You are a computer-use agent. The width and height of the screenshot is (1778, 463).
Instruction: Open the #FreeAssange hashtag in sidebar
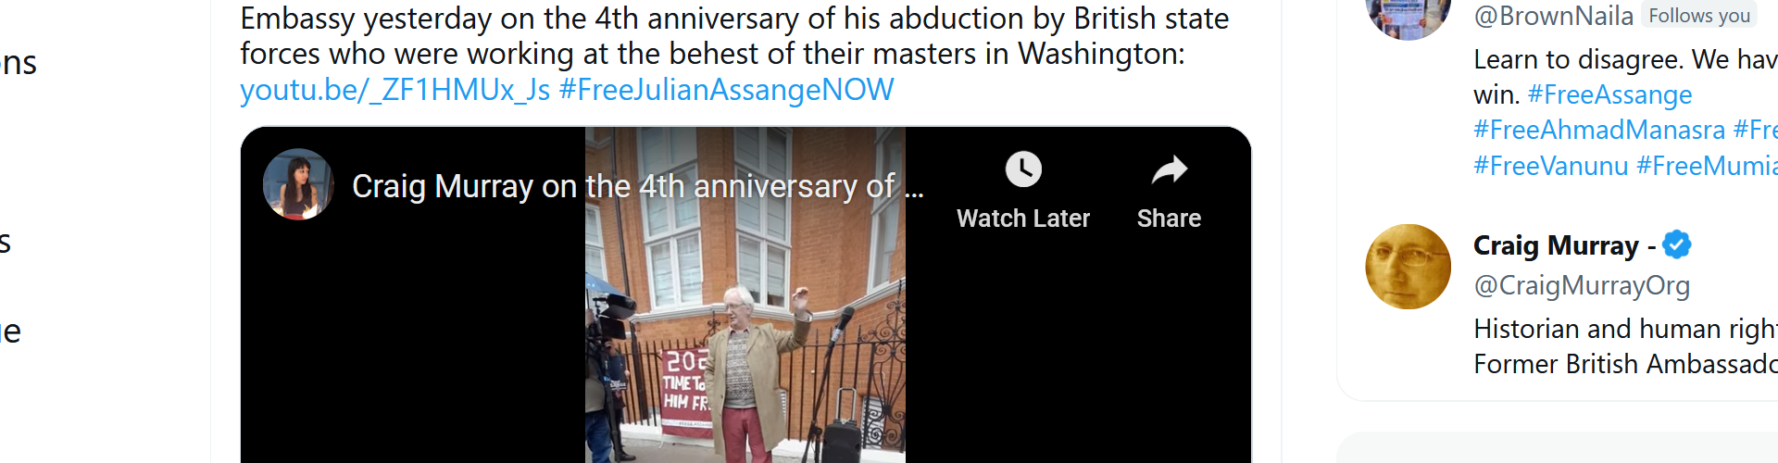pos(1609,94)
